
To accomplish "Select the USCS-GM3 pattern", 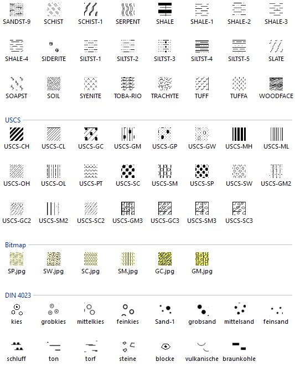I will tap(128, 208).
